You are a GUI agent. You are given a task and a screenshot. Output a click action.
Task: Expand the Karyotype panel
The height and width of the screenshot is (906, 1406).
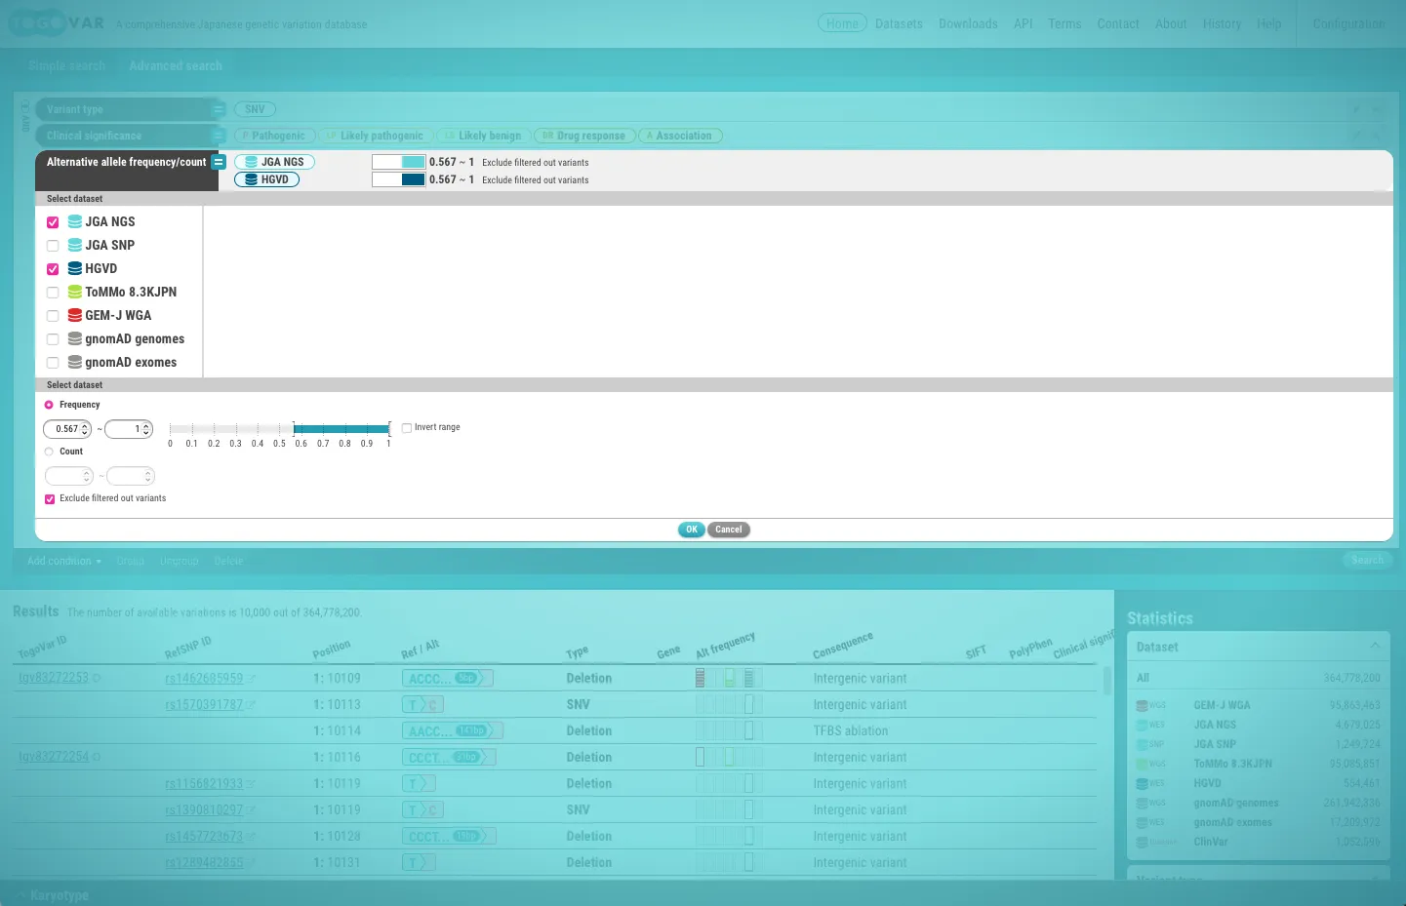53,895
